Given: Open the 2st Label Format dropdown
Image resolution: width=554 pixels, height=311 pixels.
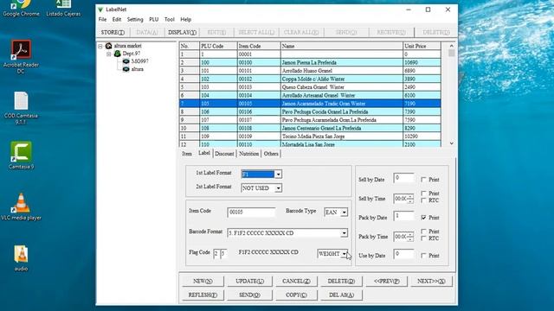Looking at the screenshot, I should click(278, 188).
